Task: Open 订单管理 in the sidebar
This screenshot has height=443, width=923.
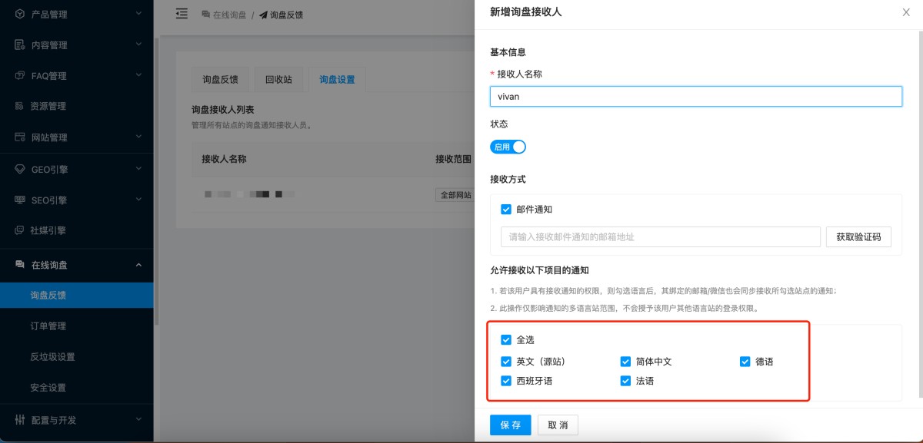Action: pos(48,326)
